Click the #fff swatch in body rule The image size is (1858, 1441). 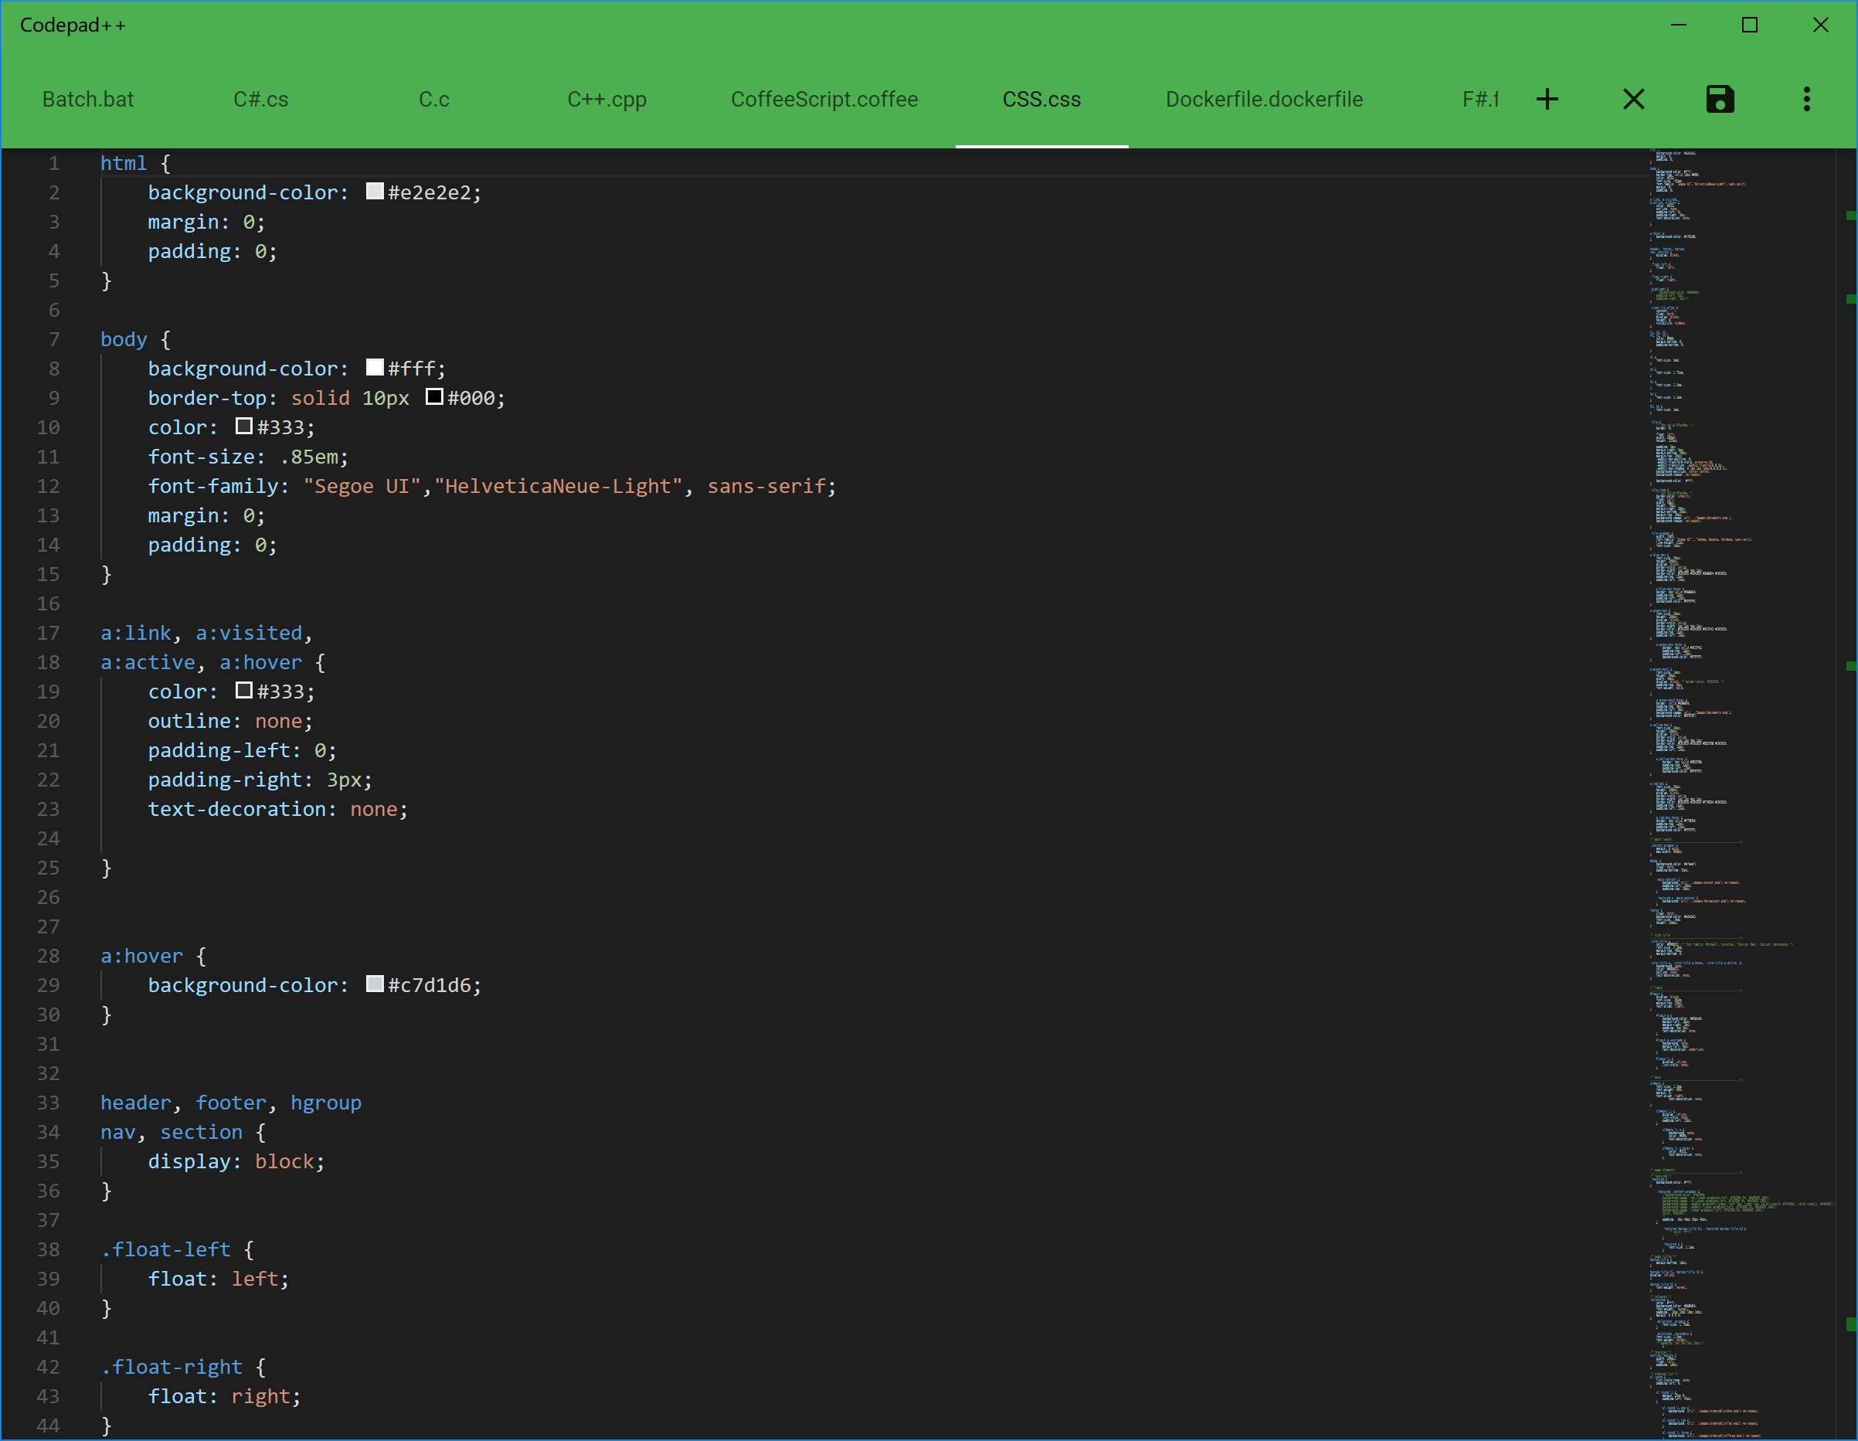point(375,368)
